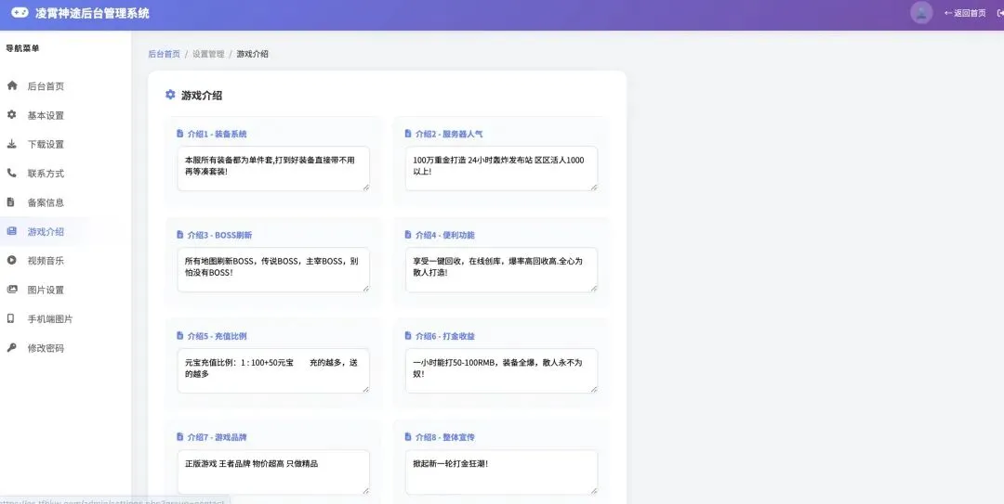
Task: Click the 介绍2 - 服务器人气 label
Action: [x=449, y=134]
